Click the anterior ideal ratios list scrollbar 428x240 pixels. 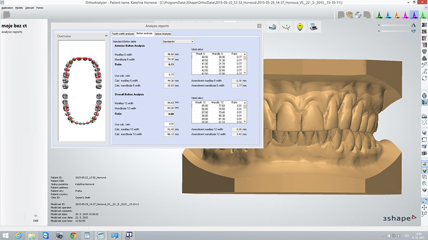(x=245, y=64)
